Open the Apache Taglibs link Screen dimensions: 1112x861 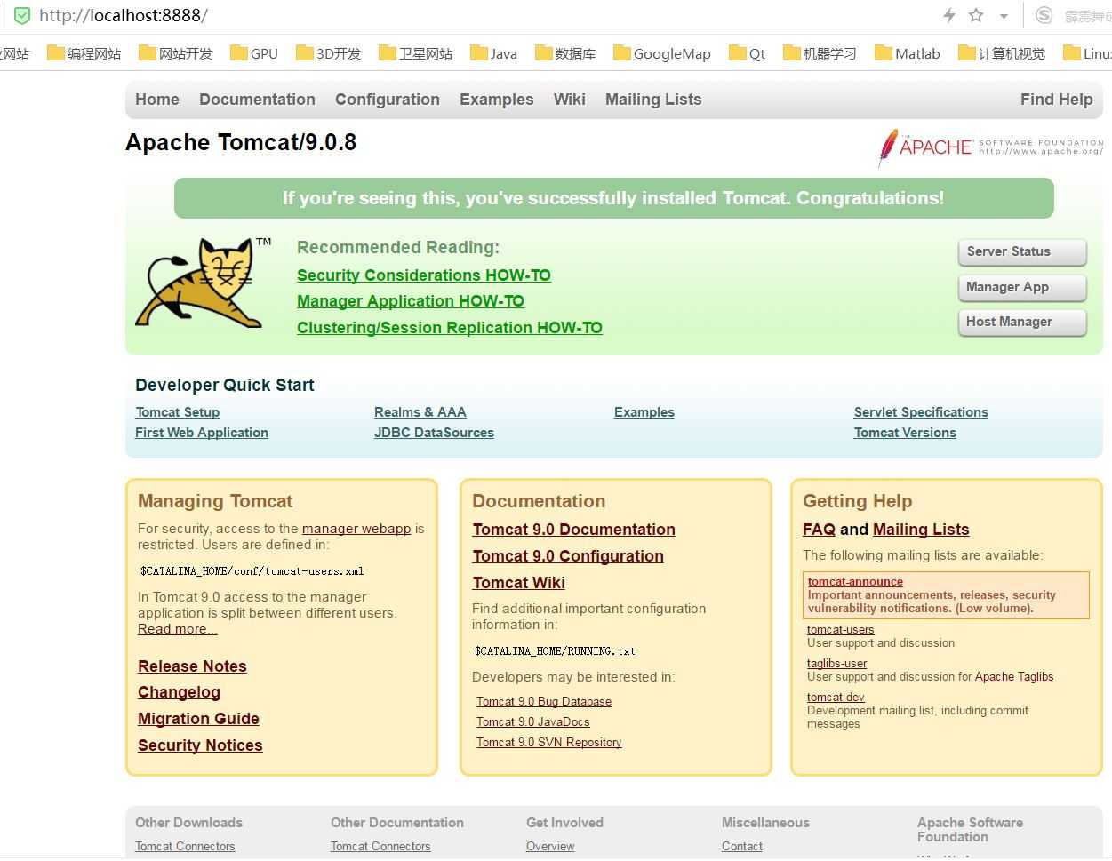coord(1014,677)
